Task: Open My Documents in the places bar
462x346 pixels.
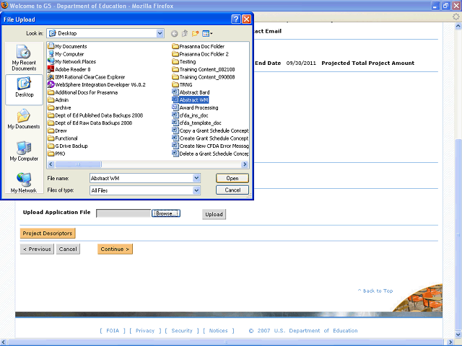Action: (24, 119)
